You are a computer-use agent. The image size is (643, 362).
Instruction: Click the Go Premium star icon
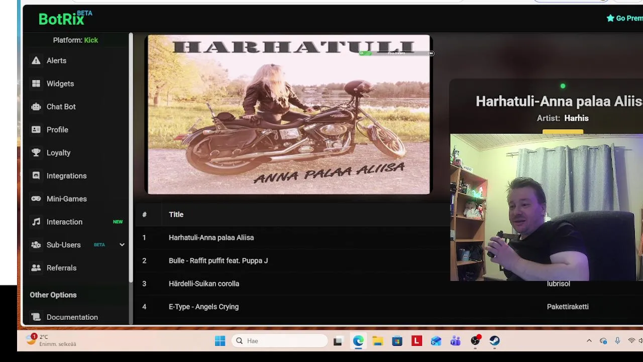point(610,18)
